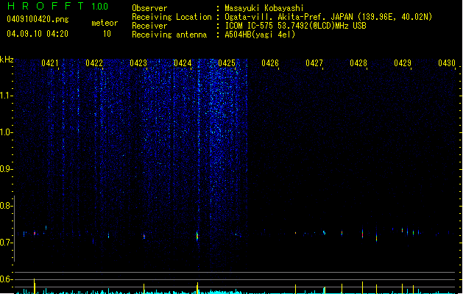This screenshot has height=294, width=463.
Task: Click the 0424 time marker
Action: point(183,63)
